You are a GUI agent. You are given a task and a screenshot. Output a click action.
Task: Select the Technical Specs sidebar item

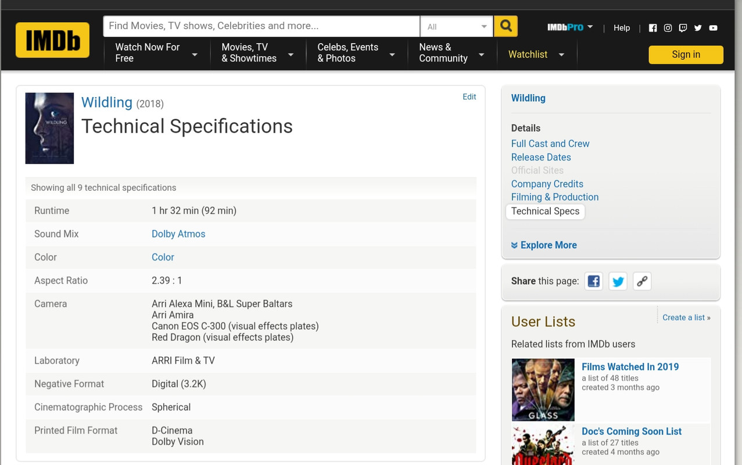coord(545,212)
